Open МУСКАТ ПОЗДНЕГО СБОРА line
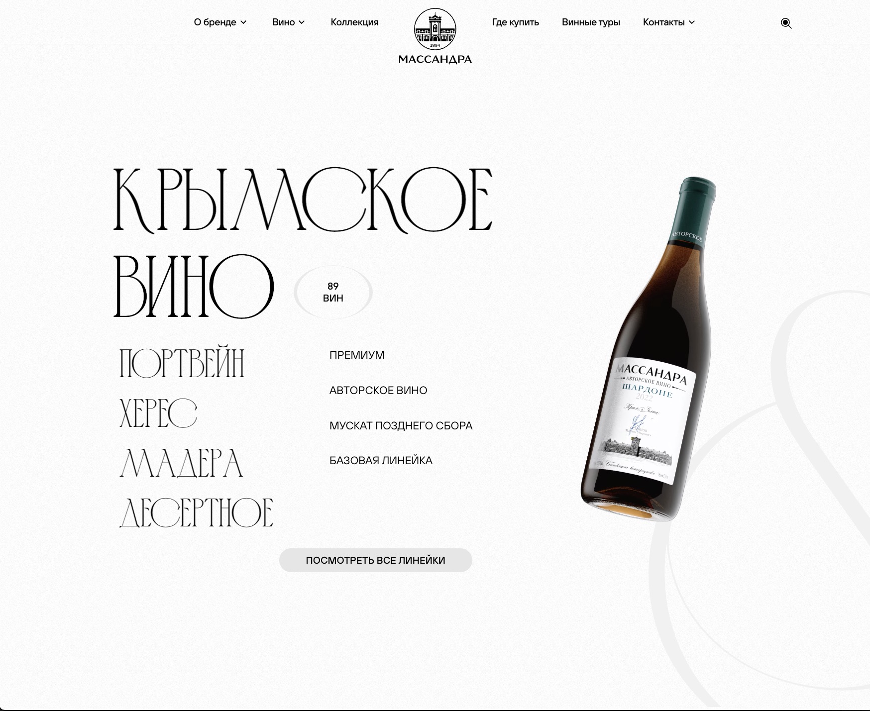The height and width of the screenshot is (711, 870). click(x=401, y=426)
